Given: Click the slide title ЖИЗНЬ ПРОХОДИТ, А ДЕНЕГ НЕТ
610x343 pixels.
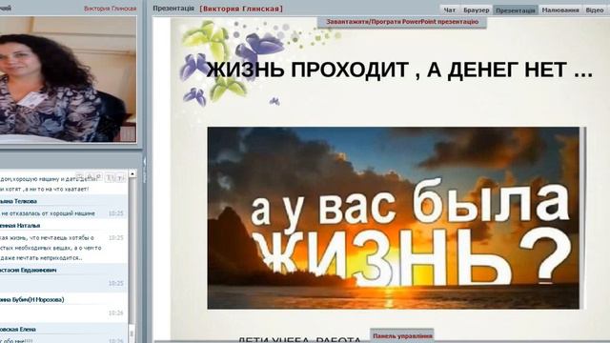Looking at the screenshot, I should 399,70.
